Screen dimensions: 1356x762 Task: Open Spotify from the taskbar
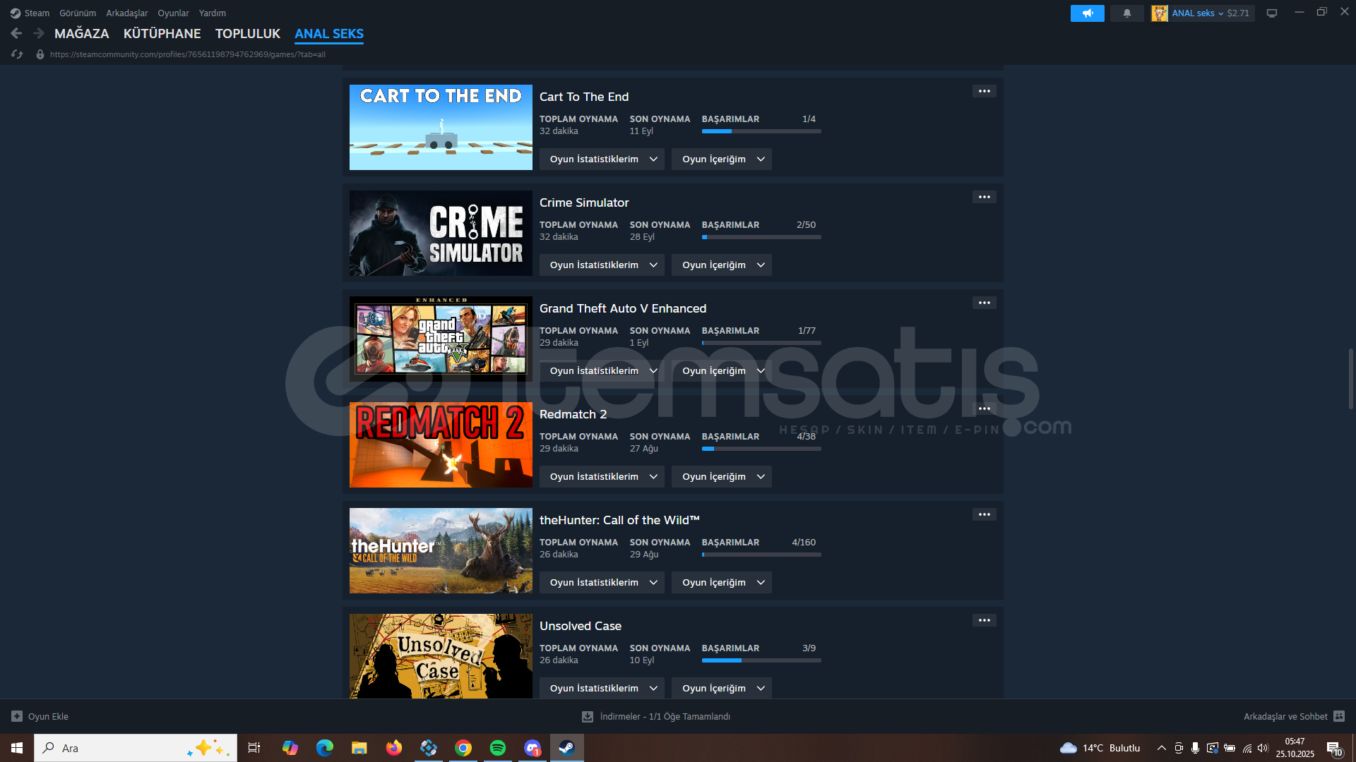tap(497, 748)
